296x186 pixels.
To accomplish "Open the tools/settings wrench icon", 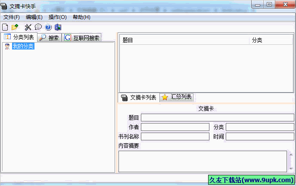I will pyautogui.click(x=28, y=28).
